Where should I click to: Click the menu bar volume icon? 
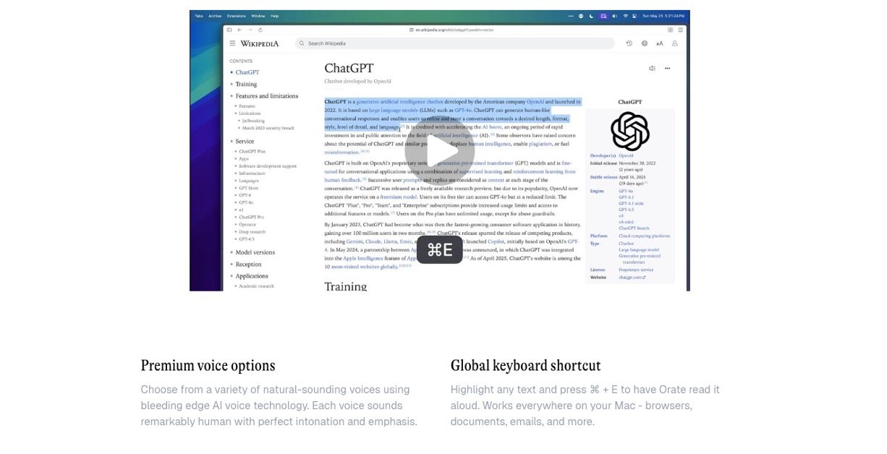tap(614, 15)
